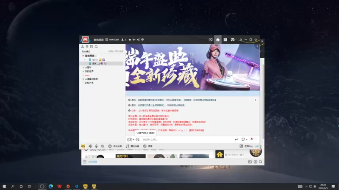Open the channel bulletin board icon
The height and width of the screenshot is (190, 339).
[92, 46]
